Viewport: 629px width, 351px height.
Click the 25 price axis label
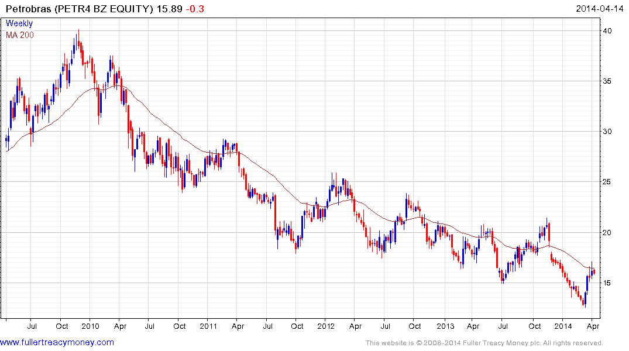(607, 182)
